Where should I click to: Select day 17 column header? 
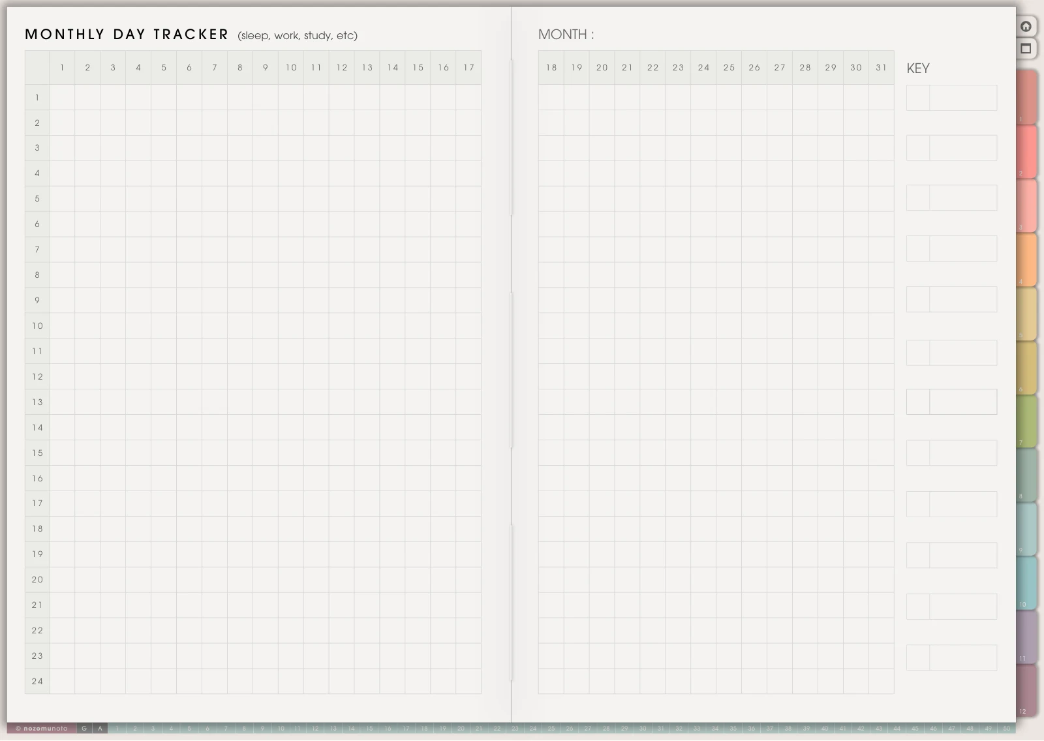pos(468,68)
